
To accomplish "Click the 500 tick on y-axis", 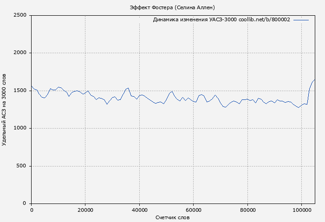I will pos(21,166).
